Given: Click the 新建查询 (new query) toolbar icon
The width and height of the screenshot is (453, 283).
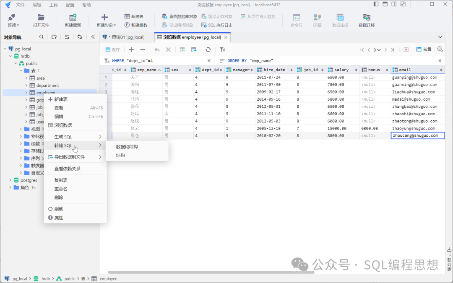Looking at the screenshot, I should pos(73,18).
